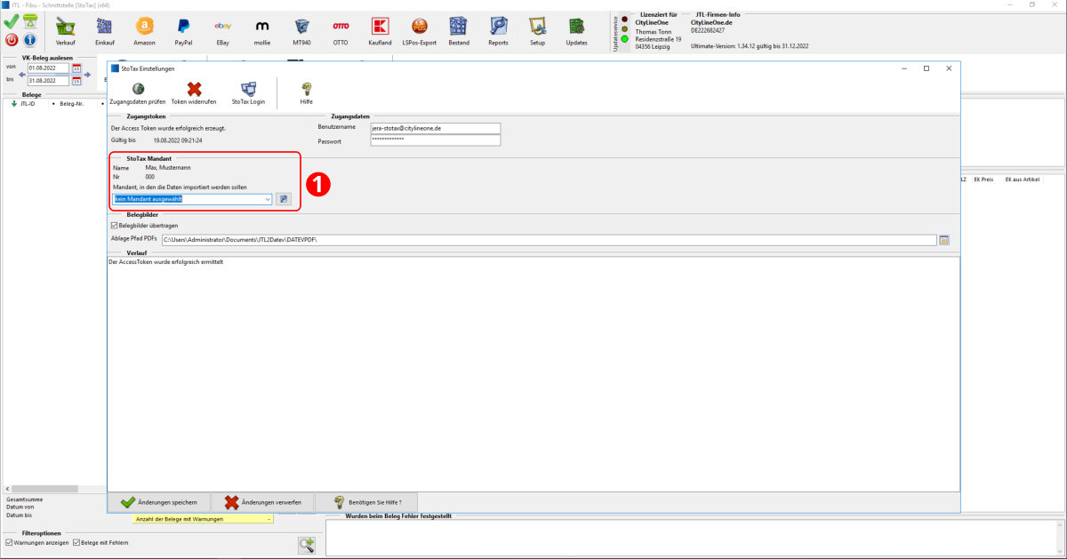Open calendar picker for the von date
This screenshot has width=1067, height=559.
[x=76, y=68]
